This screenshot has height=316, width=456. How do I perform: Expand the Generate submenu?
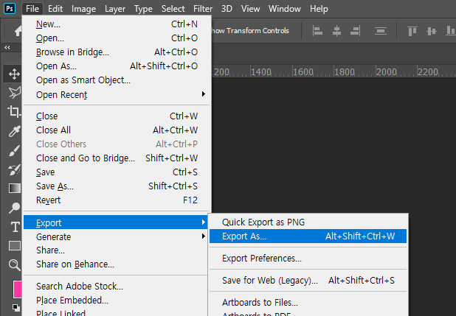(117, 236)
